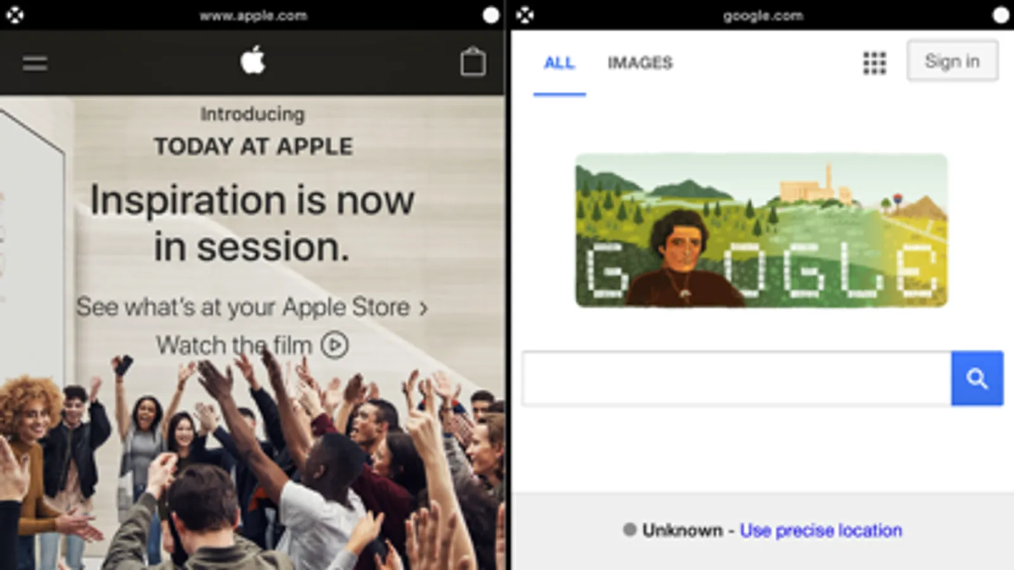Focus the Google search input field
1014x570 pixels.
pyautogui.click(x=737, y=378)
